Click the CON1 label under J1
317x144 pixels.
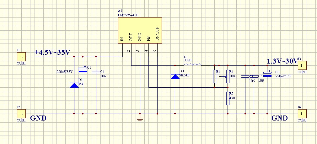point(21,63)
